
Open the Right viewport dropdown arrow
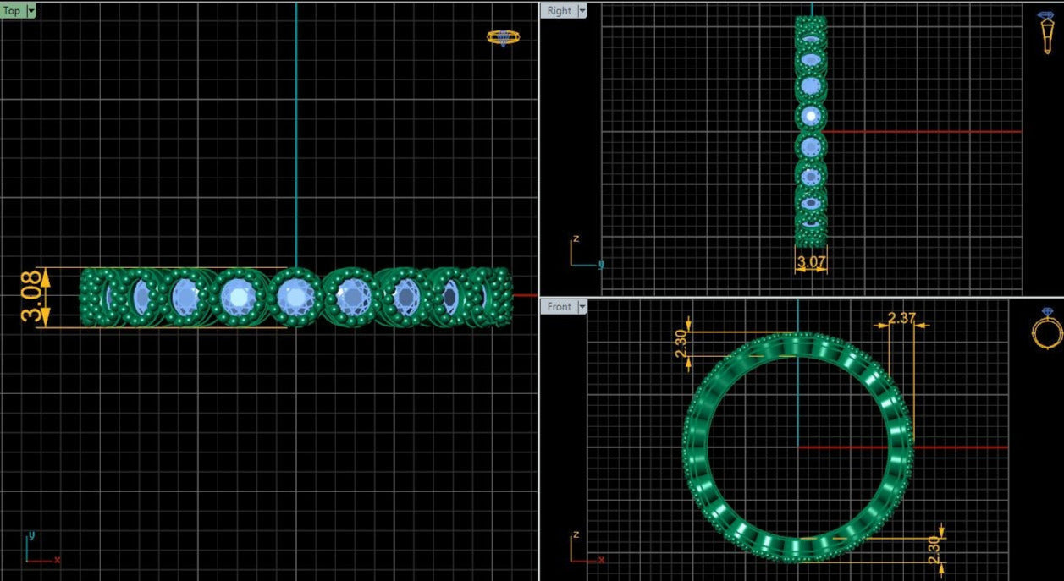tap(582, 11)
